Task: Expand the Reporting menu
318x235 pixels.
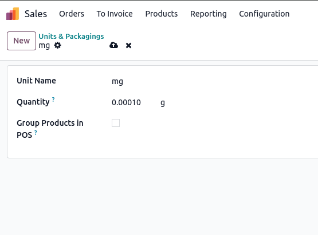Action: pos(209,14)
